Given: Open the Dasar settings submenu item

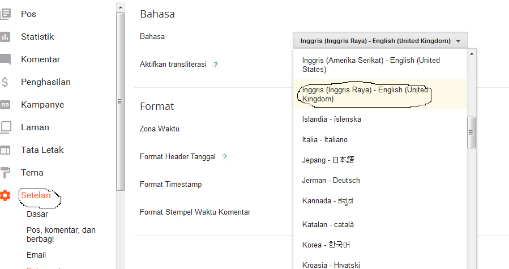Looking at the screenshot, I should click(37, 214).
